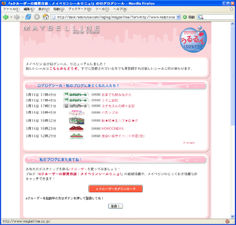Viewport: 236px width, 225px height.
Task: Open the ツール menu
Action: click(102, 9)
